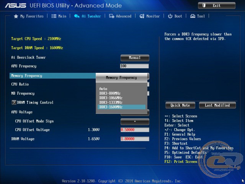245x184 pixels.
Task: Click the CPU Offset Mode Sign label
Action: [x=34, y=121]
